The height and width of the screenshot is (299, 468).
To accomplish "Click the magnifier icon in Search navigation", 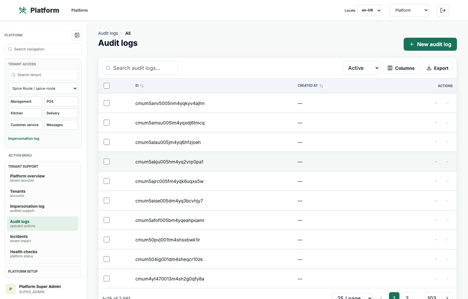I will click(x=10, y=49).
